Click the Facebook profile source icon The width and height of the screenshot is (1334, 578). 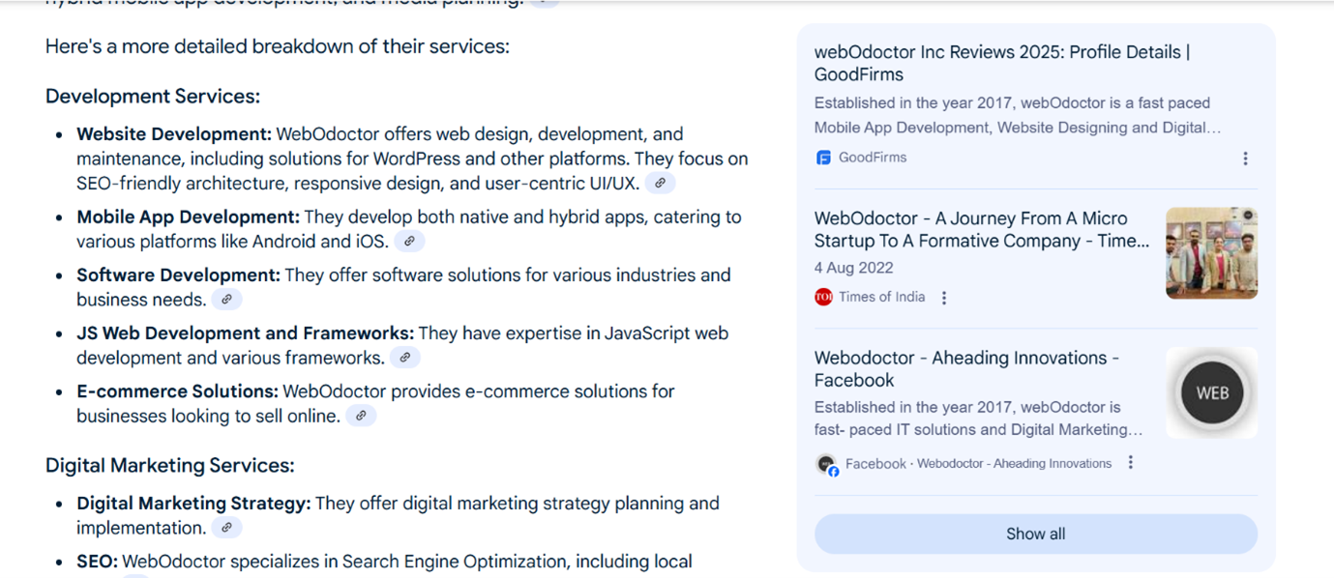click(x=826, y=464)
